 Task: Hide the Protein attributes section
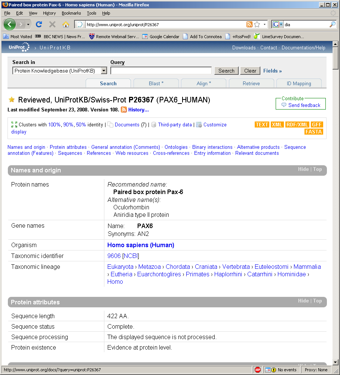point(303,301)
